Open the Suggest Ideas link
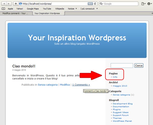Viewport: 153px width, 125px height. (x=121, y=112)
